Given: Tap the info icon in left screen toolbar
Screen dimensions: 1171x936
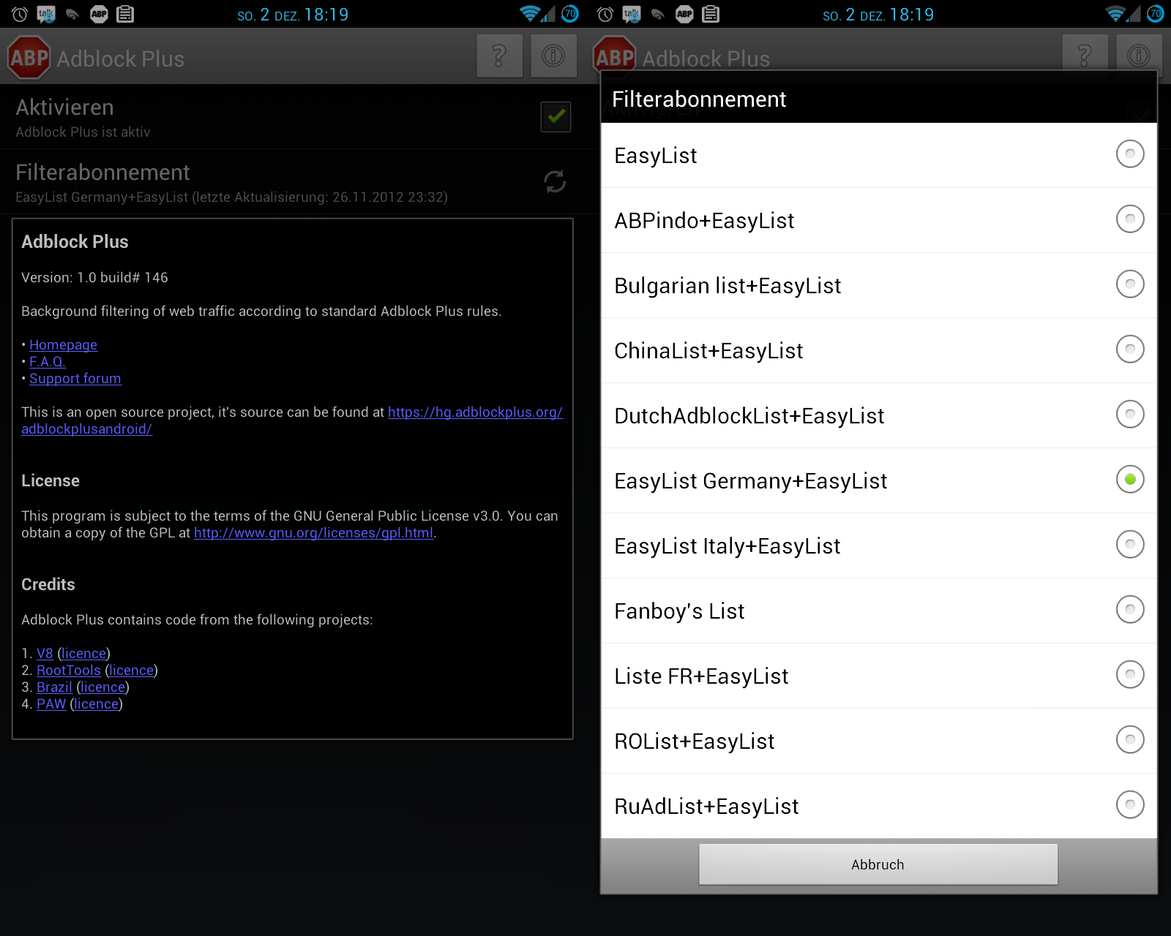Looking at the screenshot, I should click(x=553, y=56).
